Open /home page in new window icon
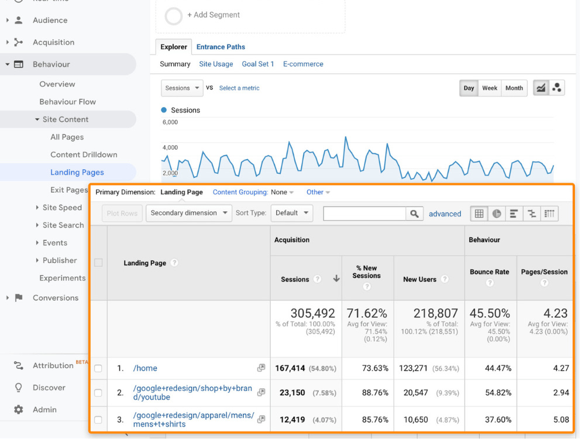The image size is (585, 439). tap(261, 368)
